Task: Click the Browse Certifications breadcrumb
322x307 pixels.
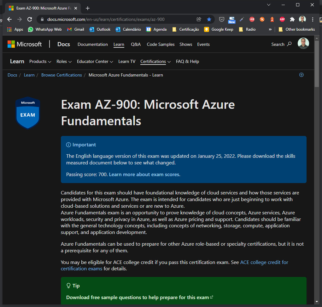Action: pos(61,75)
